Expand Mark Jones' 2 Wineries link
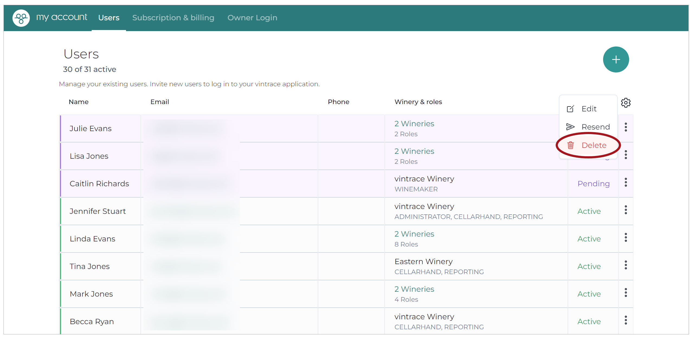692x339 pixels. (x=414, y=289)
